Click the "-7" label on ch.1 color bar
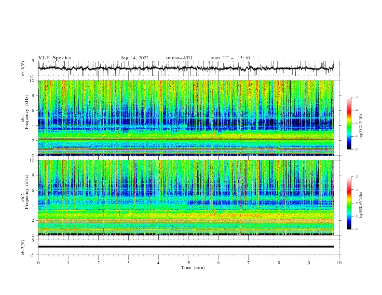This screenshot has height=295, width=382. (x=356, y=150)
